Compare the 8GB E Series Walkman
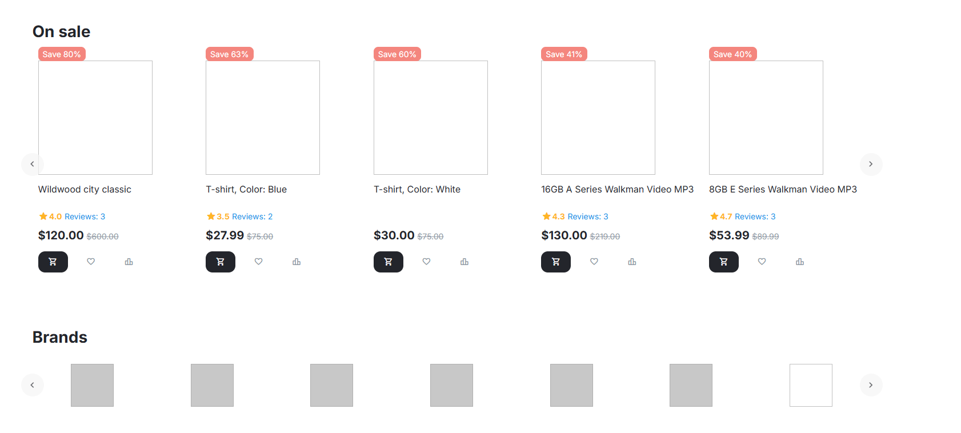The image size is (961, 433). click(799, 262)
